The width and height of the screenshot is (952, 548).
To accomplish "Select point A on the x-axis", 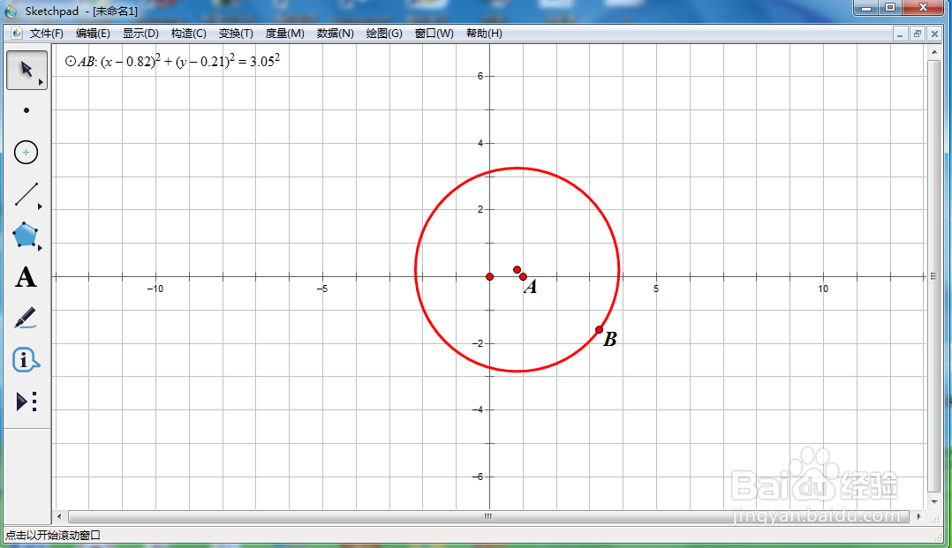I will (524, 277).
